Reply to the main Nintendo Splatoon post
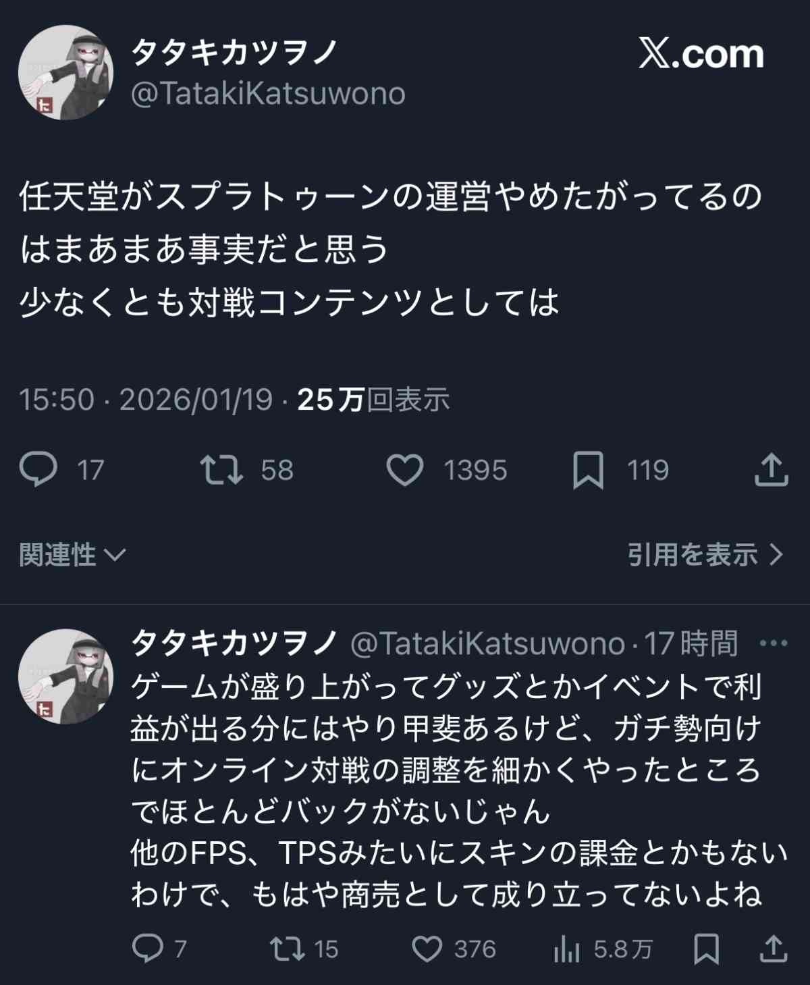This screenshot has width=810, height=985. (38, 470)
